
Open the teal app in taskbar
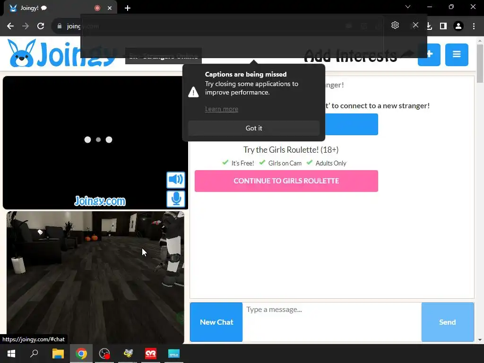174,354
